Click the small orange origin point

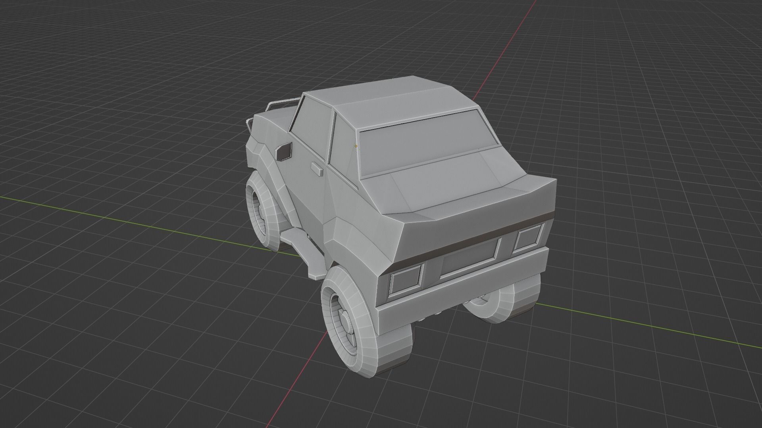click(356, 146)
